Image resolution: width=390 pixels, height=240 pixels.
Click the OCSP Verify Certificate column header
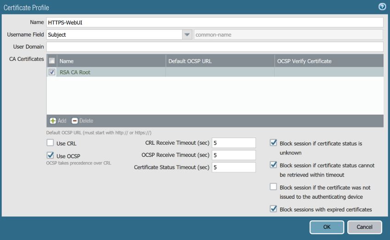329,61
